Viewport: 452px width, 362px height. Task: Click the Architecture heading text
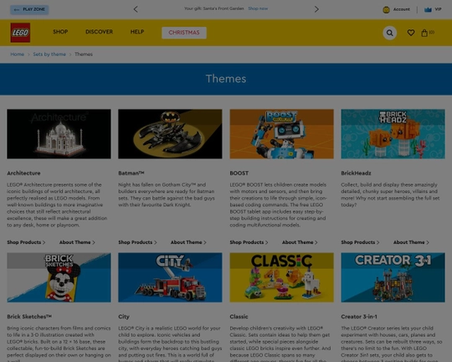point(23,173)
